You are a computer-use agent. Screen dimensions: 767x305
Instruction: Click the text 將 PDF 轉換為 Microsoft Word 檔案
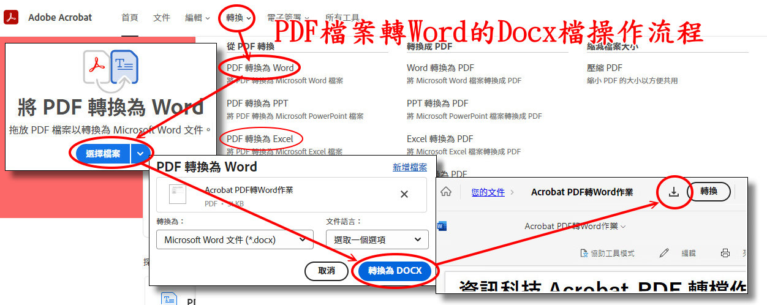point(285,80)
